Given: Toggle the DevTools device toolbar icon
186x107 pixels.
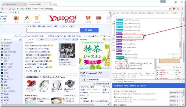Looking at the screenshot, I should (118, 13).
